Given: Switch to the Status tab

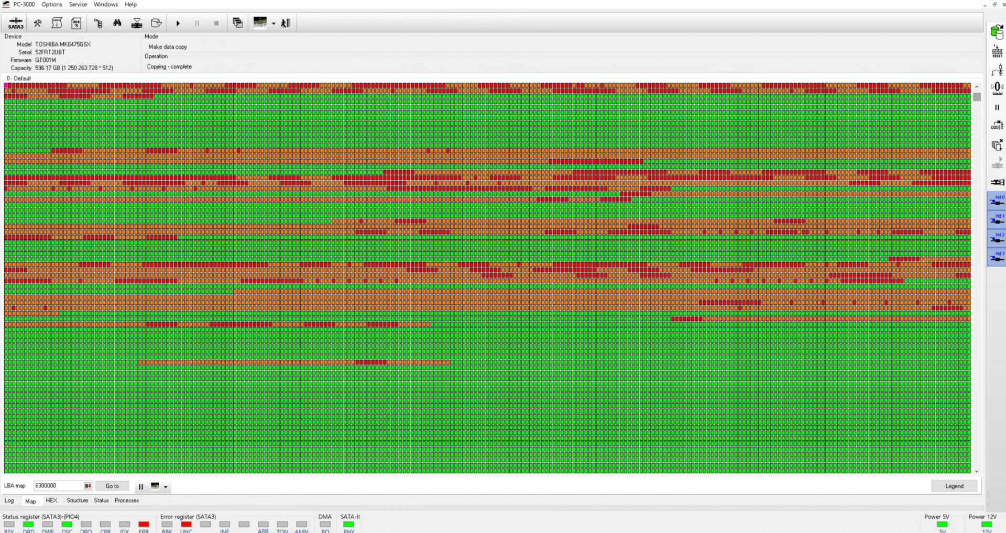Looking at the screenshot, I should pos(102,501).
